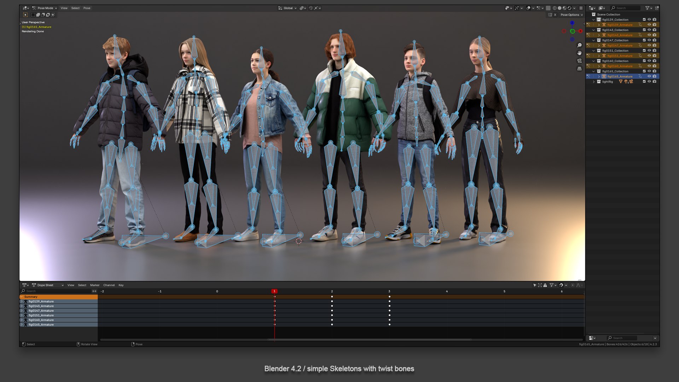Image resolution: width=679 pixels, height=382 pixels.
Task: Uncheck fig0147_Collection exclude checkbox
Action: click(644, 40)
